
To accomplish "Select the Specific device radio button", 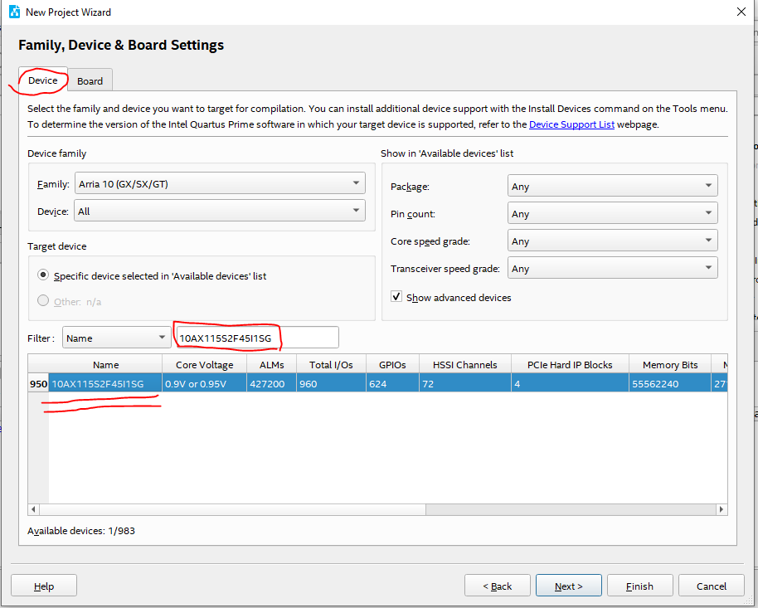I will pyautogui.click(x=43, y=275).
